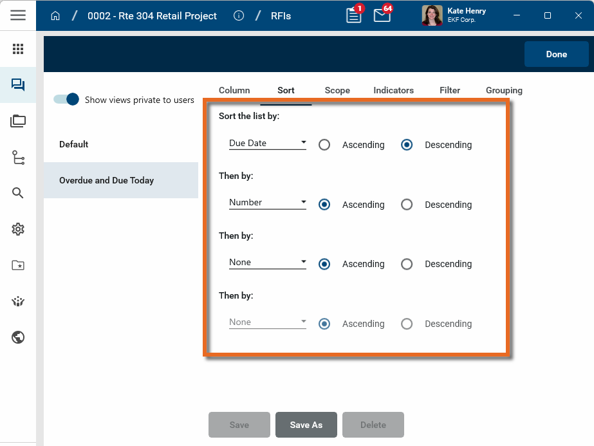Open the project info icon
The height and width of the screenshot is (446, 594).
[239, 15]
